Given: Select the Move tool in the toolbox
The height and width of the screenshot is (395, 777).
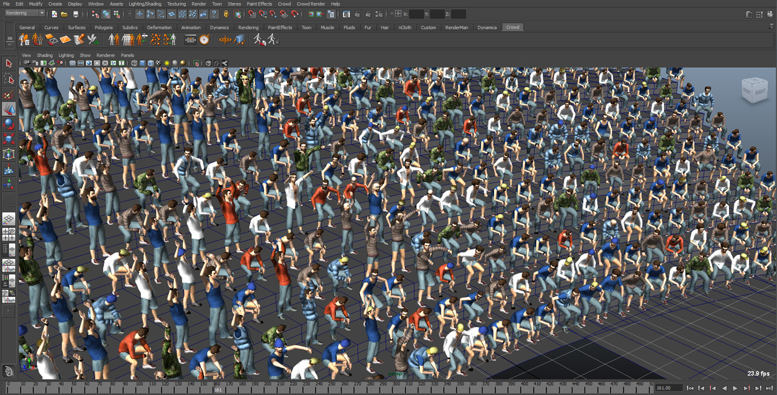Looking at the screenshot, I should pyautogui.click(x=8, y=109).
